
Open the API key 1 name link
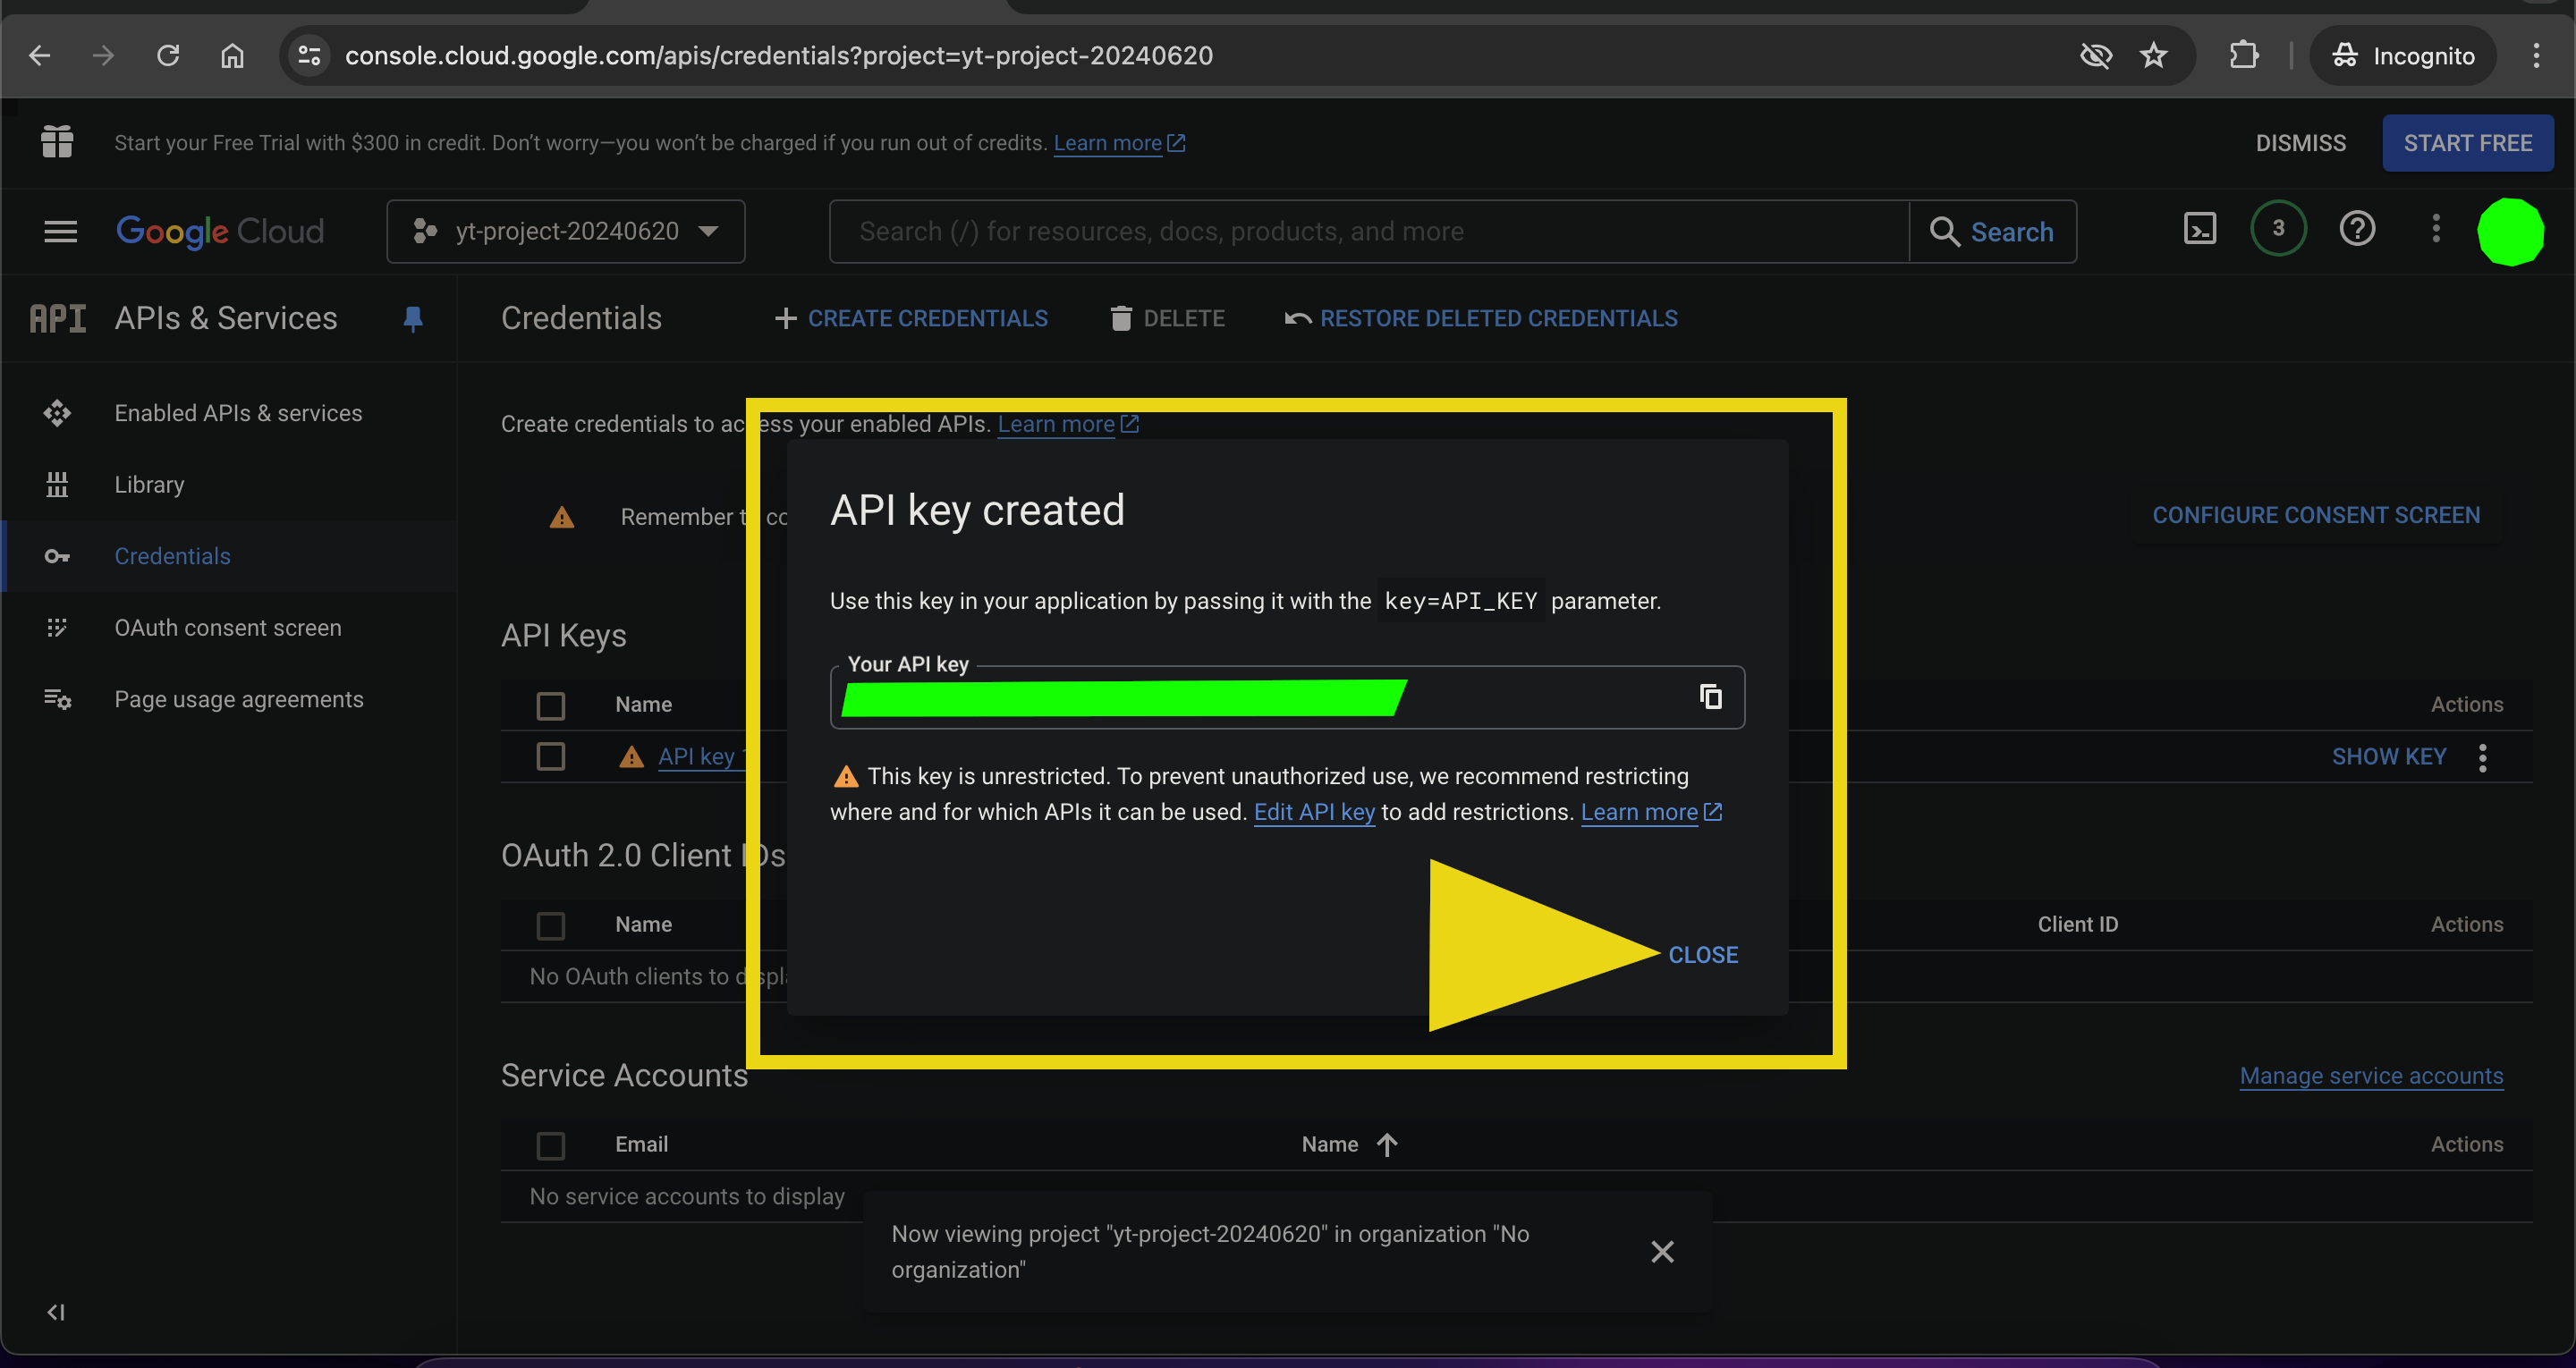[703, 757]
